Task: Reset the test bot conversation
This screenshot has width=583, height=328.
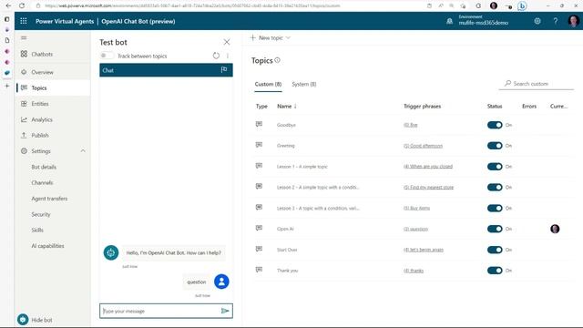Action: point(216,56)
